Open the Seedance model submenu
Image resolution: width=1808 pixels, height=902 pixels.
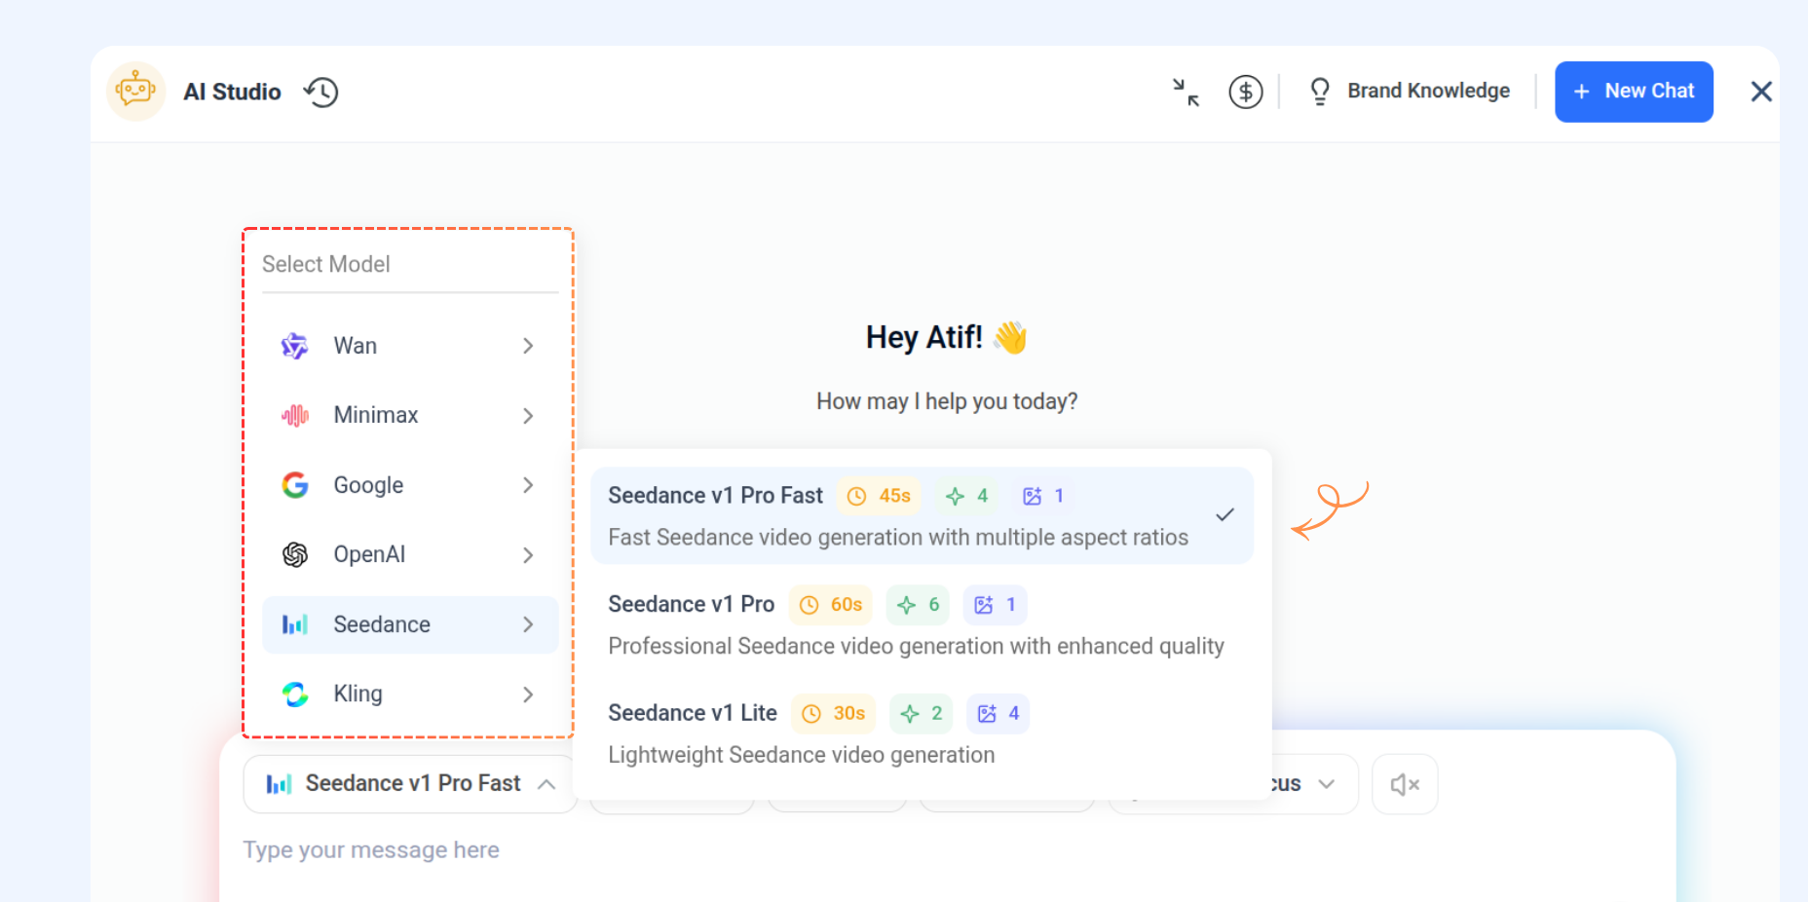point(410,624)
